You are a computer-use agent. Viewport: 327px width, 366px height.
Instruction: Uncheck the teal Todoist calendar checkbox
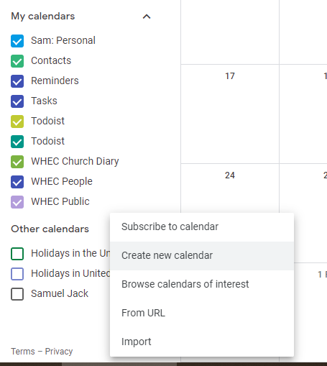pyautogui.click(x=17, y=142)
